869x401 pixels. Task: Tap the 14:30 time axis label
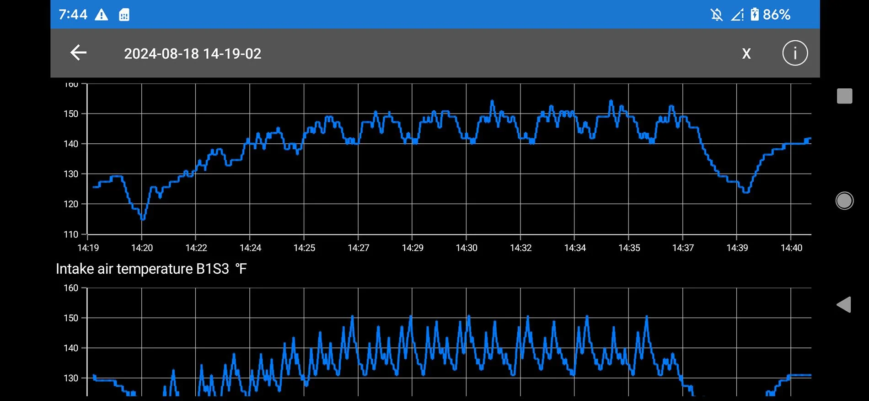point(467,248)
